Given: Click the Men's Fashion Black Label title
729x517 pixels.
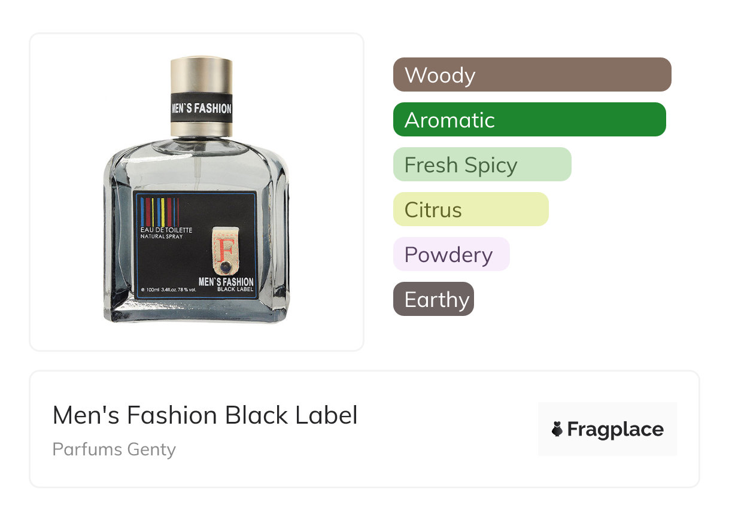Looking at the screenshot, I should 205,415.
